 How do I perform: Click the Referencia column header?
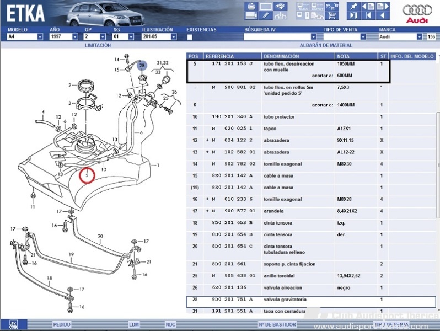tap(232, 56)
